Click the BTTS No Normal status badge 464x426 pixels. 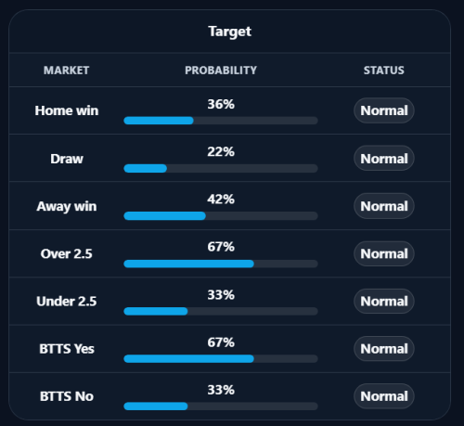click(384, 396)
